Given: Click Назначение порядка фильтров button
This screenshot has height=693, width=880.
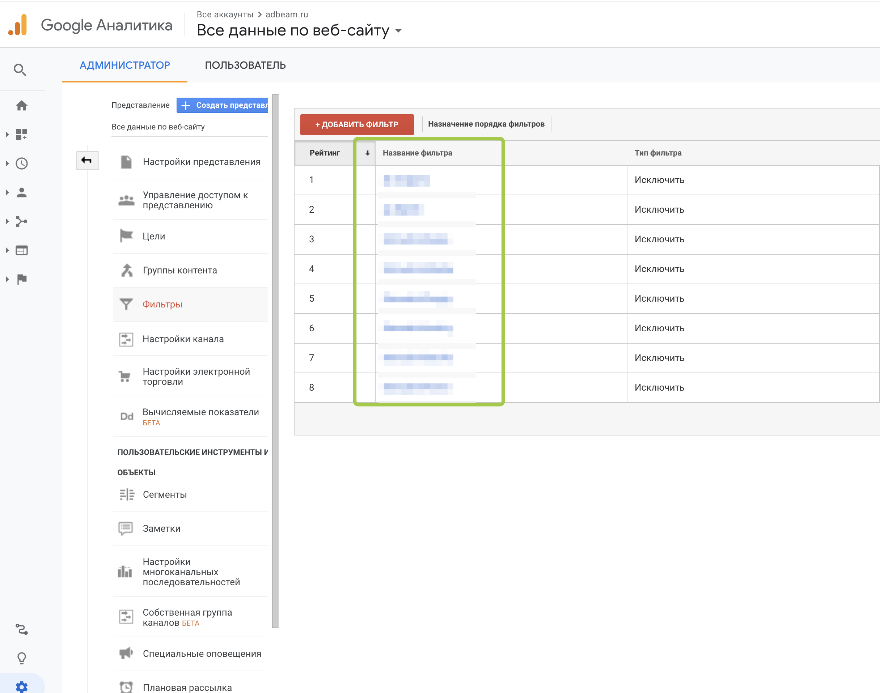Looking at the screenshot, I should (x=486, y=124).
